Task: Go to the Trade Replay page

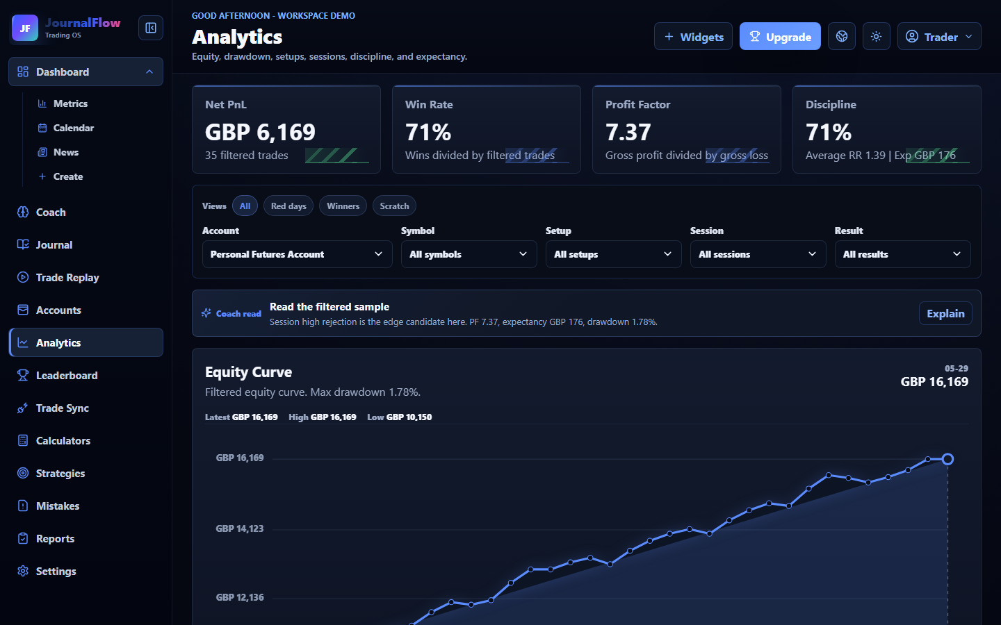Action: pyautogui.click(x=86, y=277)
